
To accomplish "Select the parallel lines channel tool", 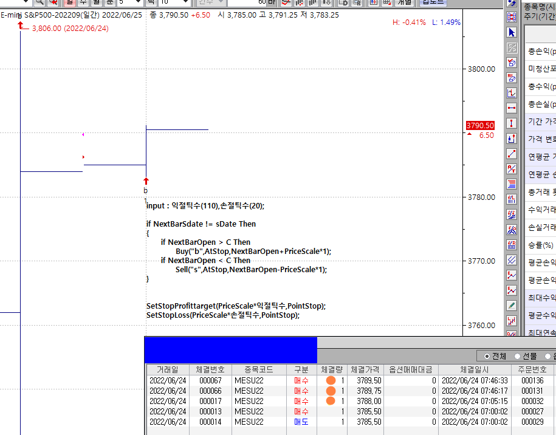I will (512, 260).
